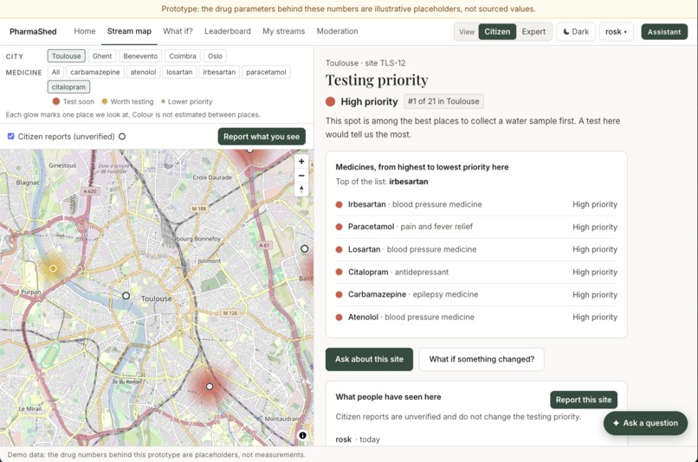Image resolution: width=698 pixels, height=462 pixels.
Task: Click the yellow glow site marker near Purpan
Action: pos(53,268)
